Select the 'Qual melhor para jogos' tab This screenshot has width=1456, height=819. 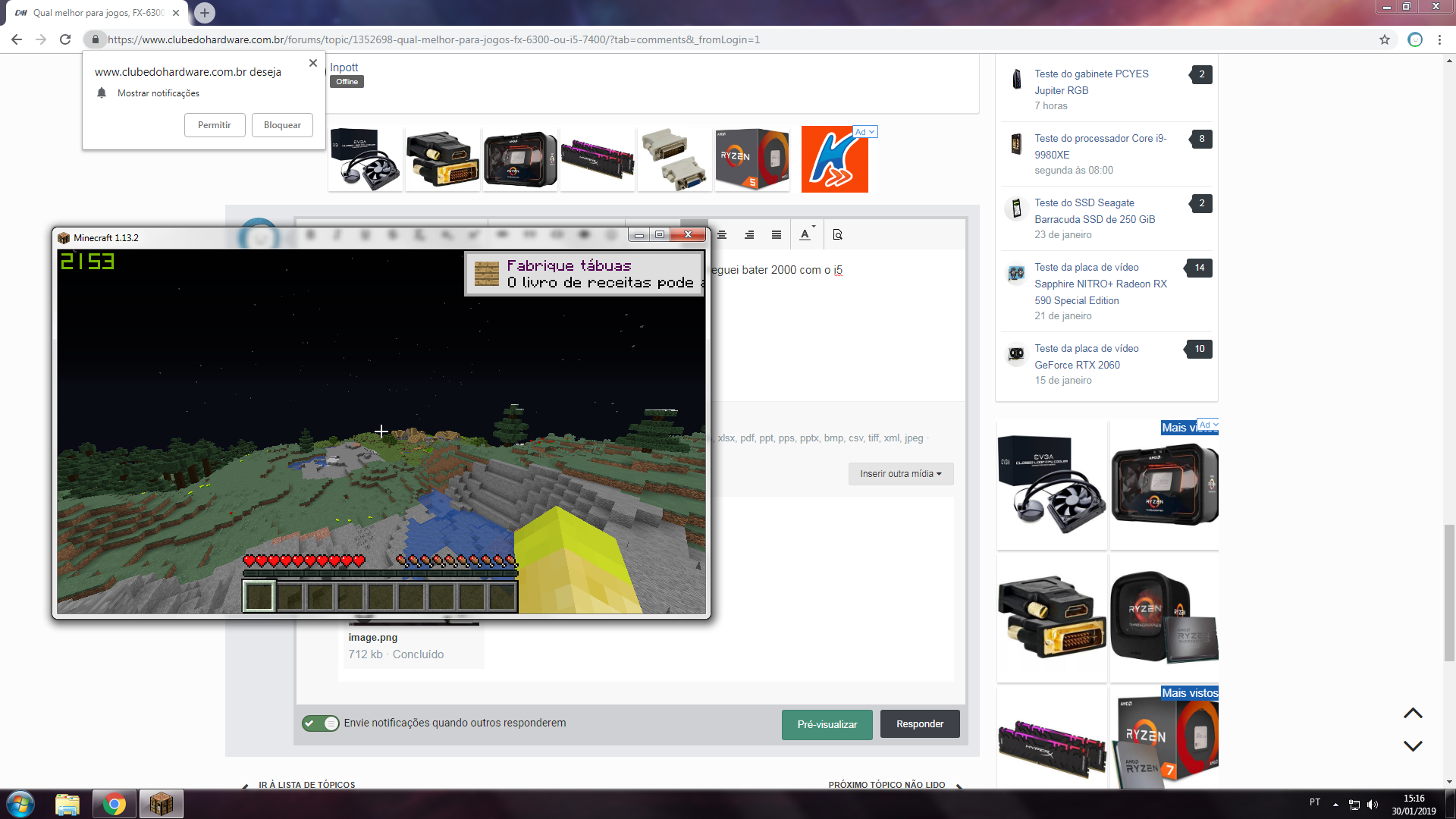pyautogui.click(x=97, y=13)
